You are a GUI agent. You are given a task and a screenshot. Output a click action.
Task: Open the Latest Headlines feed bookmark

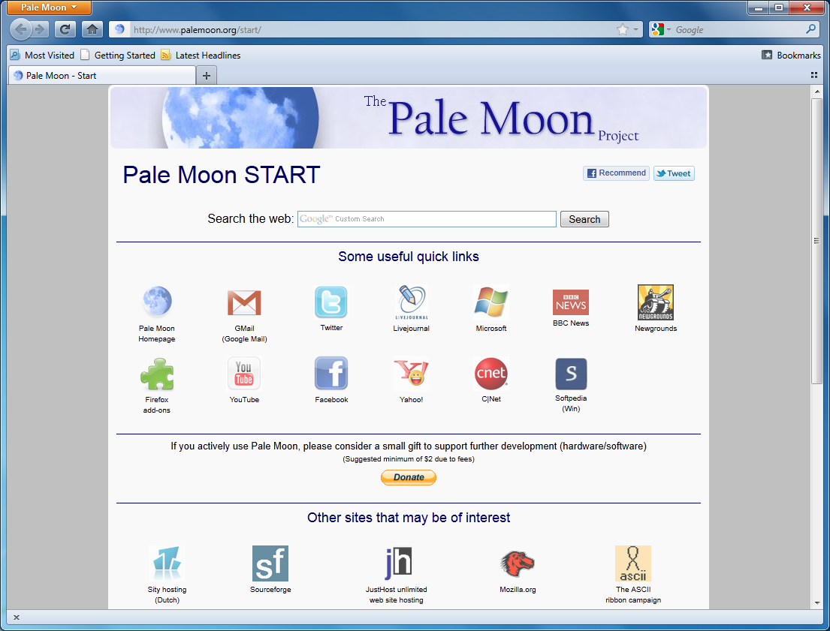[201, 55]
